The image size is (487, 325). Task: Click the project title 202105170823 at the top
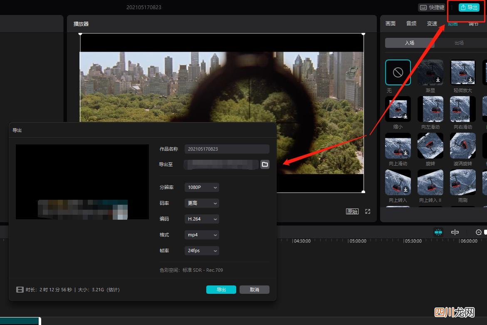click(144, 7)
